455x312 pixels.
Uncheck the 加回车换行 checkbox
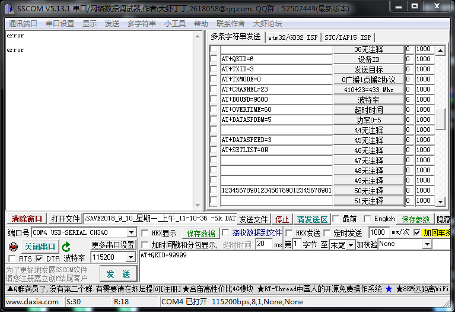coord(417,232)
